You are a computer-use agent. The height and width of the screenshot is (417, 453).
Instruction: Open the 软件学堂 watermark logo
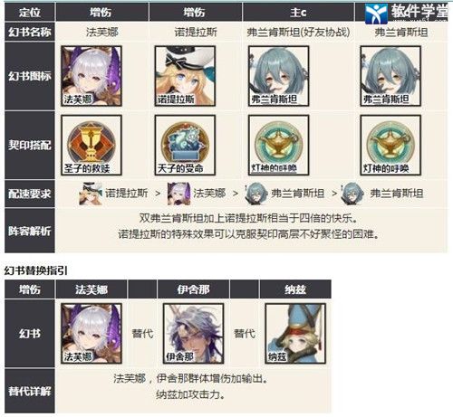(407, 14)
